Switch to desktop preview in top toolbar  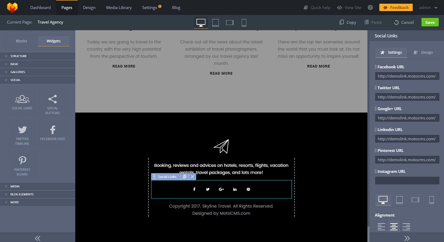point(201,22)
